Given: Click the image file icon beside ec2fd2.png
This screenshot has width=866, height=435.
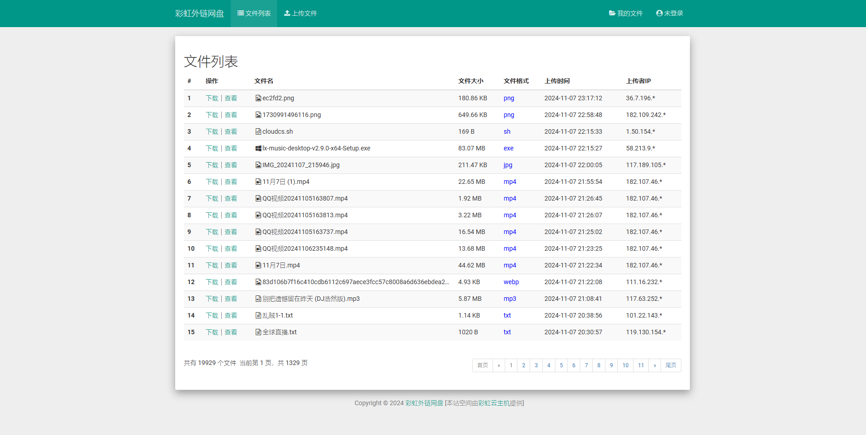Looking at the screenshot, I should [258, 98].
